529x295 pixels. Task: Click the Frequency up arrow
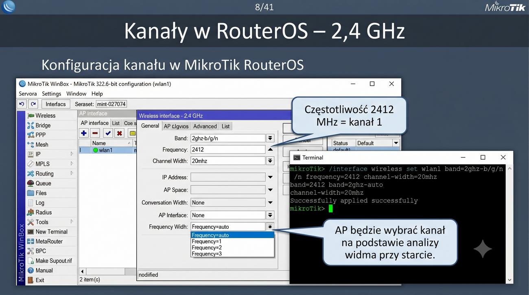(x=270, y=150)
